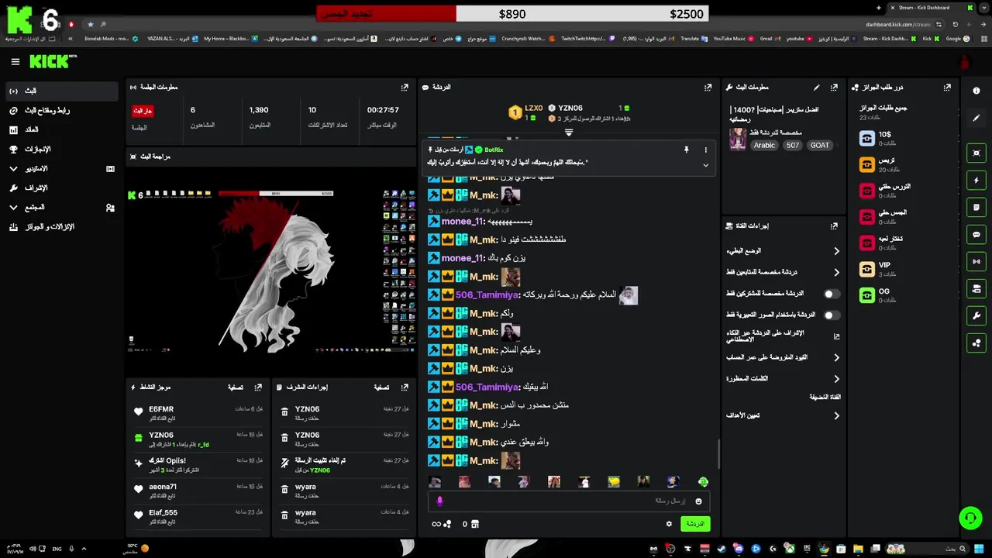The image size is (992, 558).
Task: Pop out the channel actions panel
Action: point(834,226)
